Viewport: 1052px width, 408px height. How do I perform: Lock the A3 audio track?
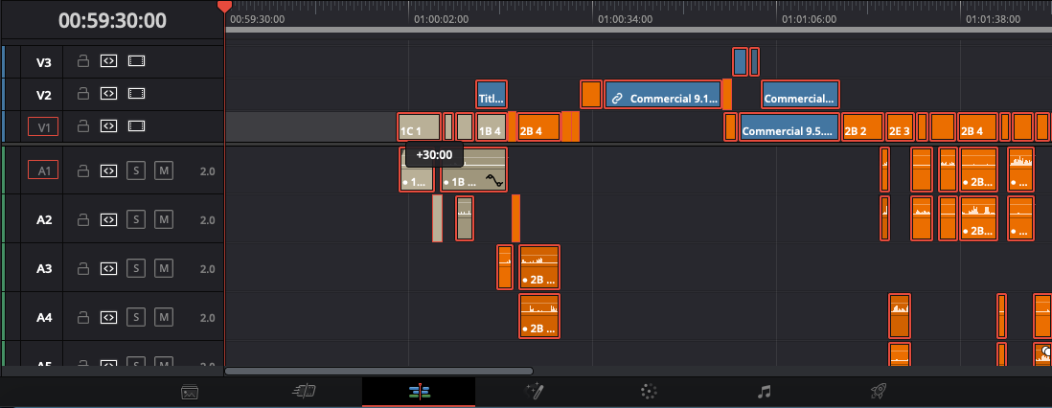pos(83,268)
